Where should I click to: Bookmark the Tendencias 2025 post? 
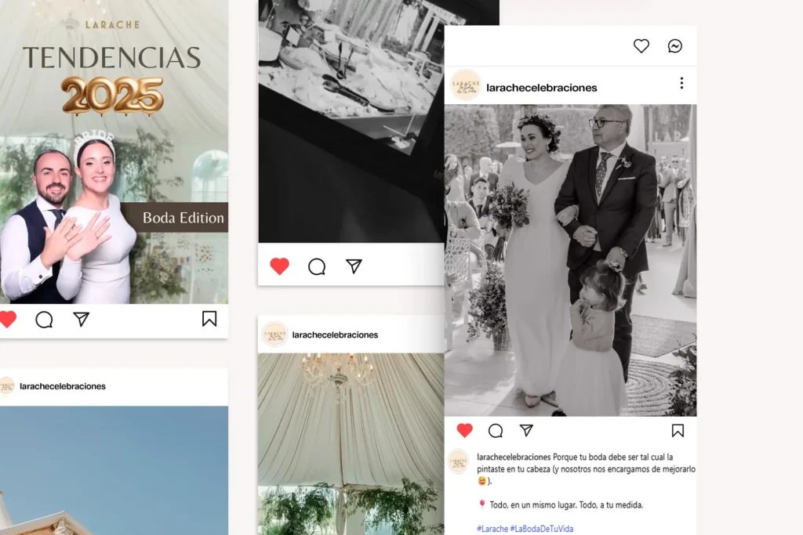[x=209, y=319]
